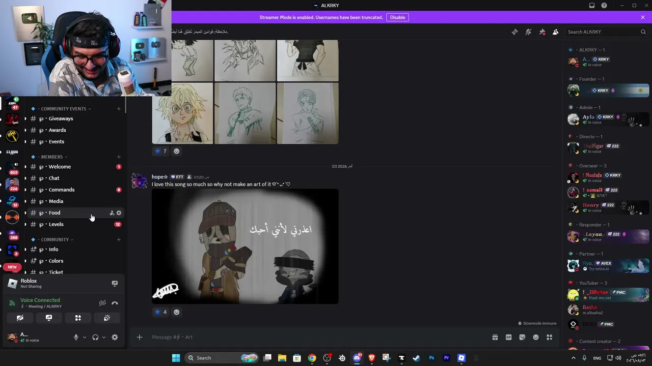Open microphone input options arrow
The height and width of the screenshot is (366, 652).
click(x=85, y=337)
